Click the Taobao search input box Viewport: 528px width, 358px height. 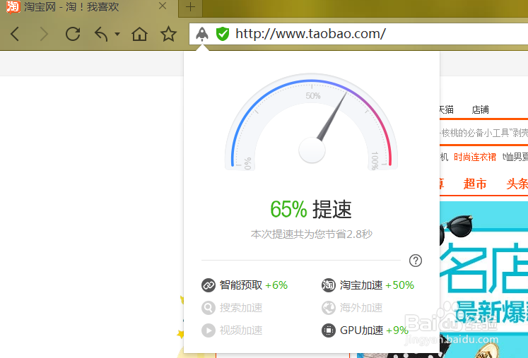click(484, 132)
